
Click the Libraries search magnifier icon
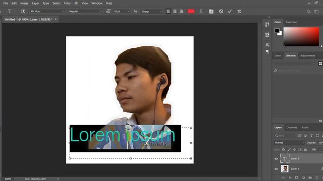pos(276,70)
